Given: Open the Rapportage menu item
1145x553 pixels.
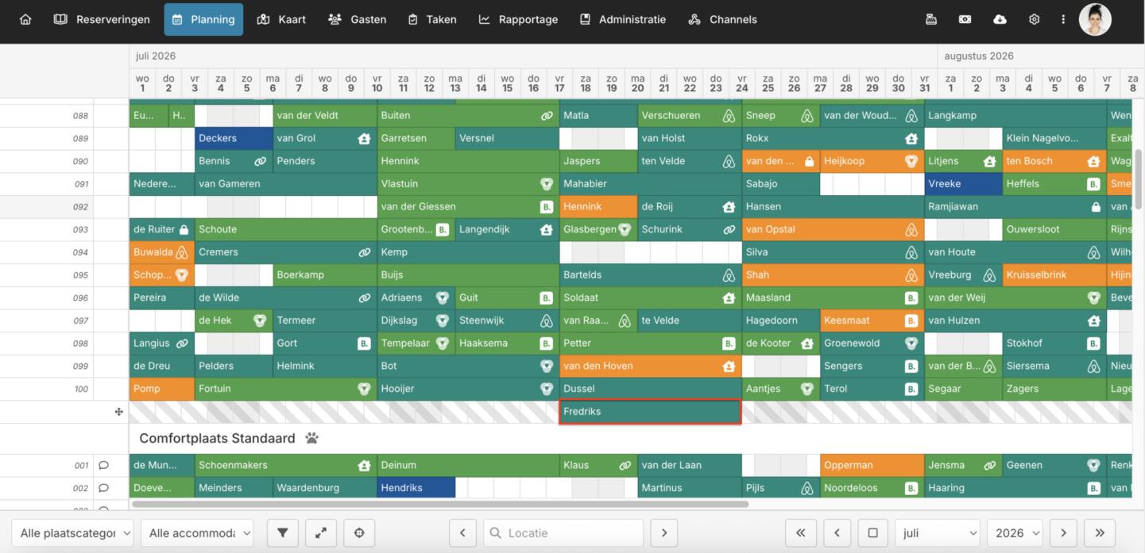Looking at the screenshot, I should [518, 19].
